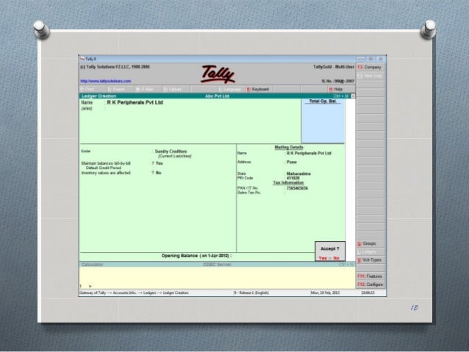Open F11 Features button
Viewport: 469px width, 352px height.
point(370,276)
